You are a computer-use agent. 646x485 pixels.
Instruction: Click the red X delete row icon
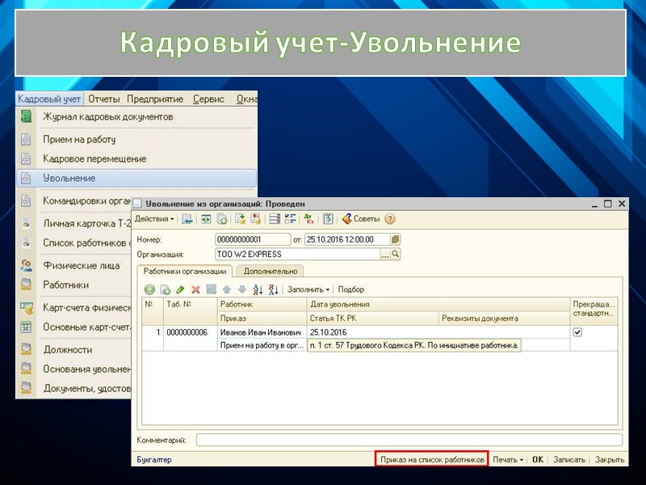click(195, 289)
